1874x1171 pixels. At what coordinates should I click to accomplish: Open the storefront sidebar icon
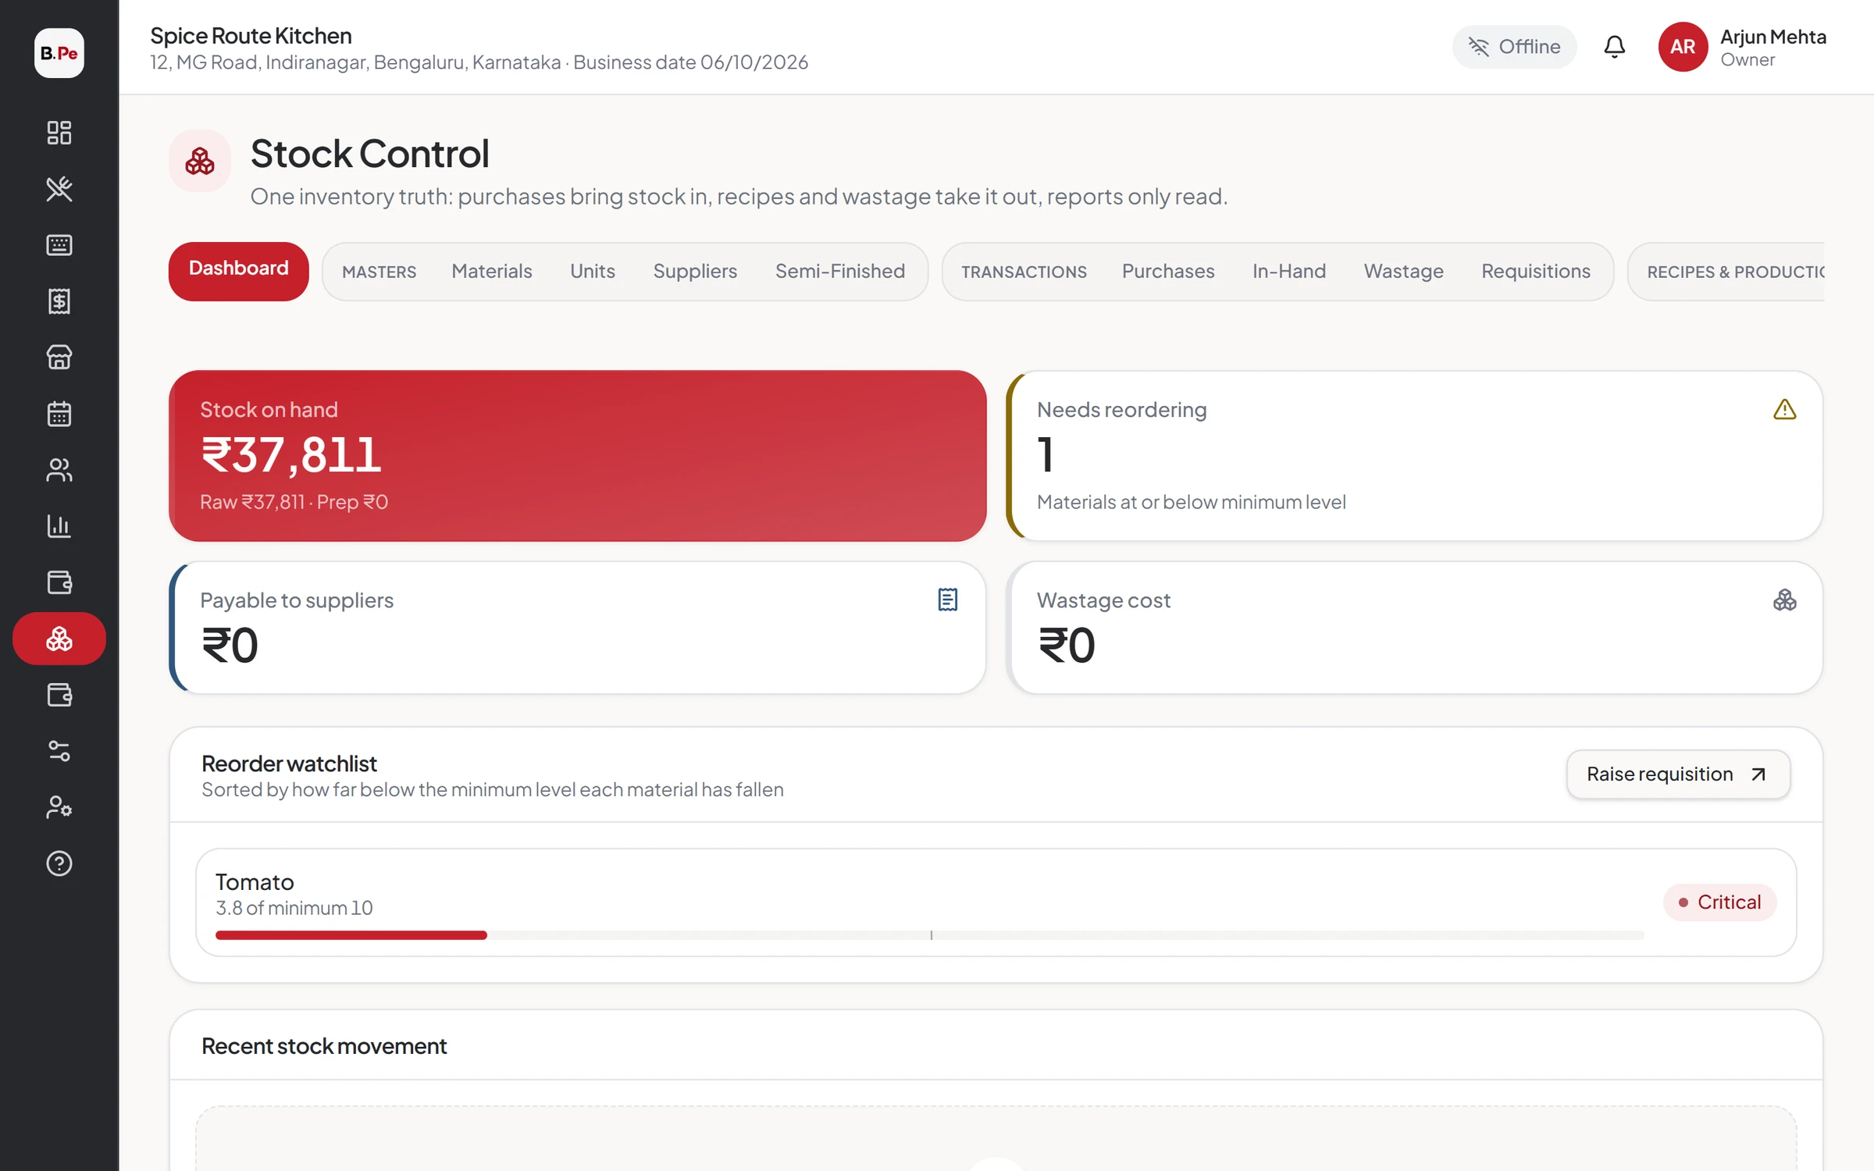pyautogui.click(x=59, y=358)
